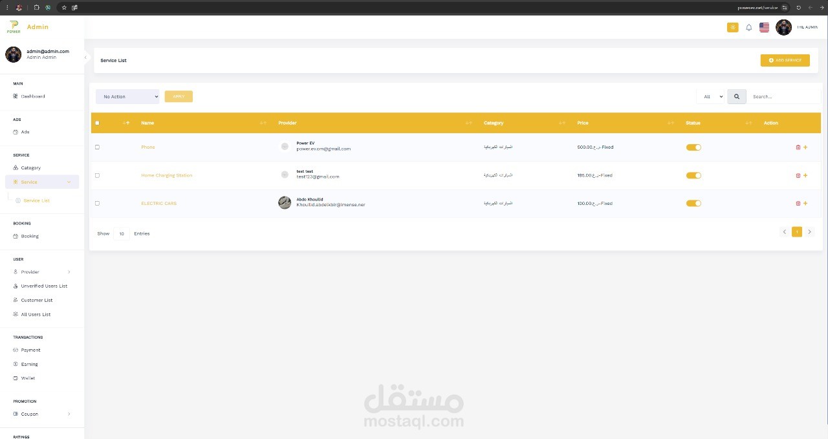Click the Provider column sort arrows
The image size is (828, 439).
point(468,123)
